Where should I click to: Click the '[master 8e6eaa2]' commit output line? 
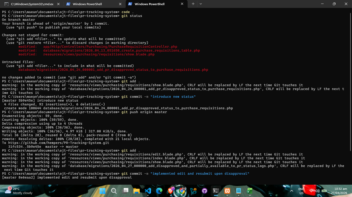pyautogui.click(x=67, y=178)
